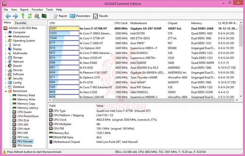Open the File menu

coord(6,9)
